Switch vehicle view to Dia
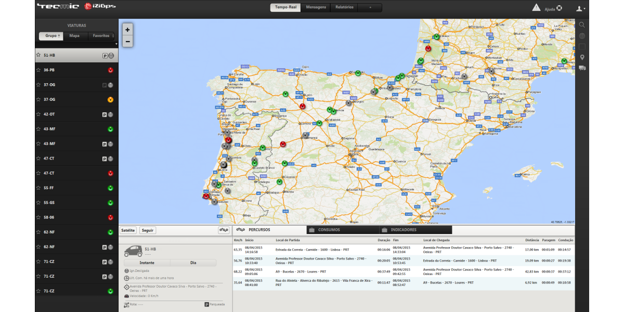 [193, 263]
